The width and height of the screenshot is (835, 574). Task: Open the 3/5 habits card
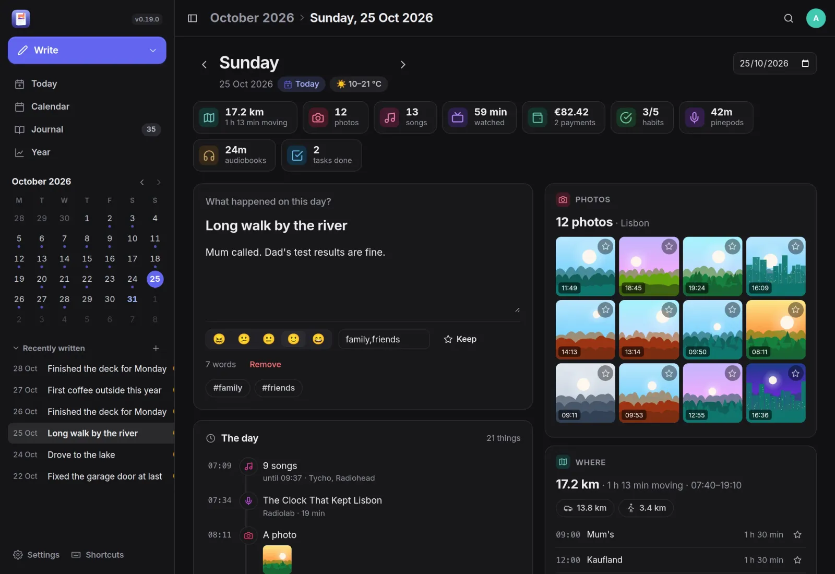pos(642,117)
